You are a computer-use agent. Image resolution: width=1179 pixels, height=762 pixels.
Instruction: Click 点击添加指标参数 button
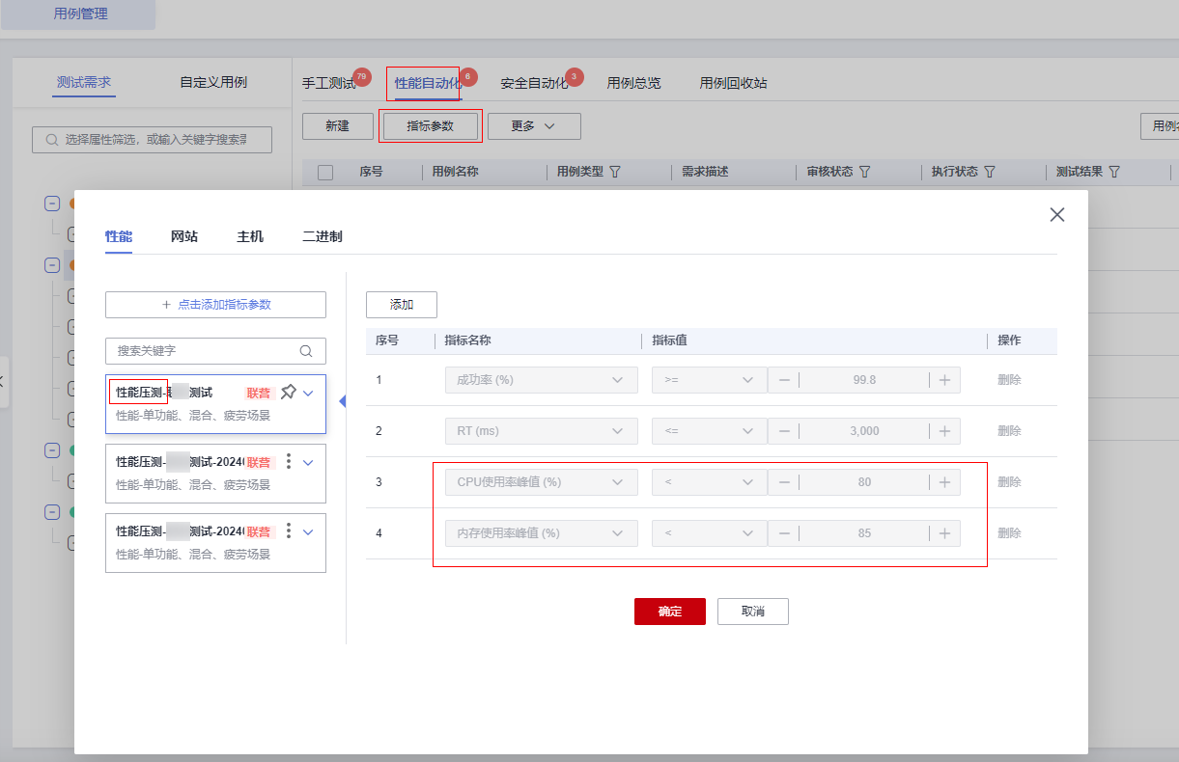tap(215, 305)
